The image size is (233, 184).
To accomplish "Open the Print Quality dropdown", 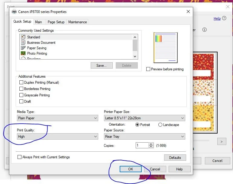I will tap(57, 137).
